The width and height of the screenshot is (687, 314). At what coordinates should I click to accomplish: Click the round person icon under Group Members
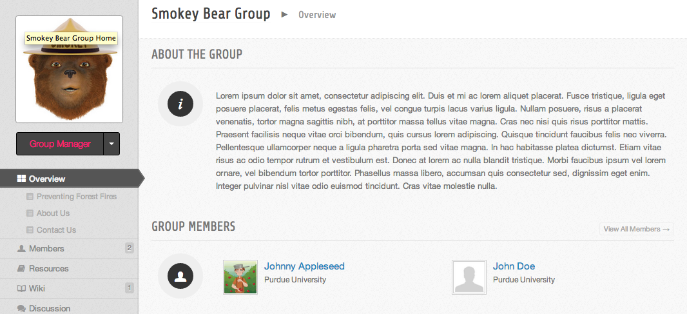tap(180, 276)
